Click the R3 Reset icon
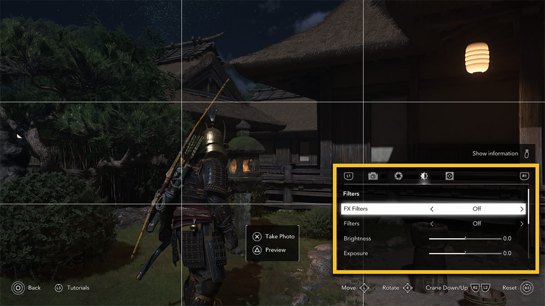Viewport: 545px width, 306px height. click(x=527, y=288)
